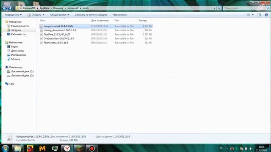
Task: Sort files by the Размер column
Action: tap(143, 21)
